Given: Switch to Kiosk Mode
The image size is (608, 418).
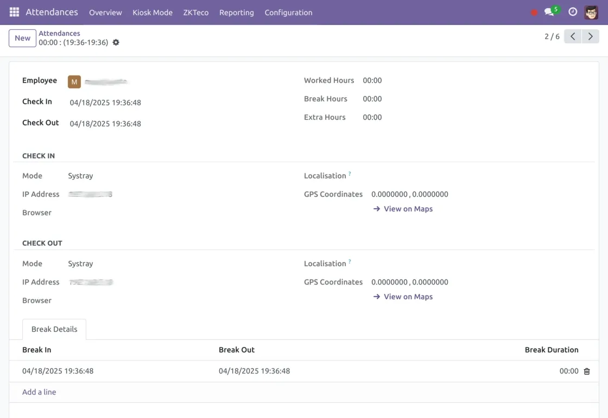Looking at the screenshot, I should pyautogui.click(x=153, y=12).
